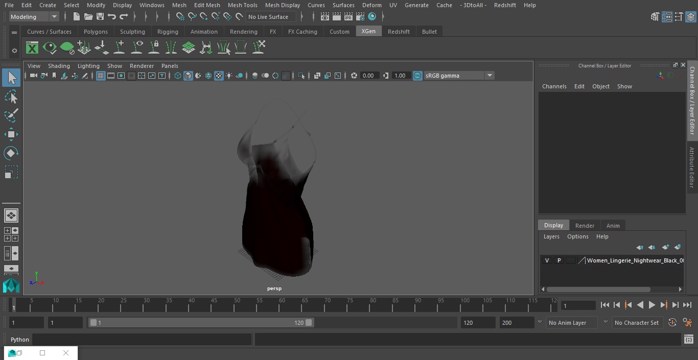This screenshot has width=698, height=360.
Task: Open the render settings clapperboard gear icon
Action: pos(360,17)
